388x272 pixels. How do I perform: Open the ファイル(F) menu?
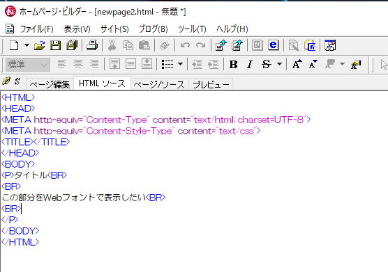click(36, 29)
